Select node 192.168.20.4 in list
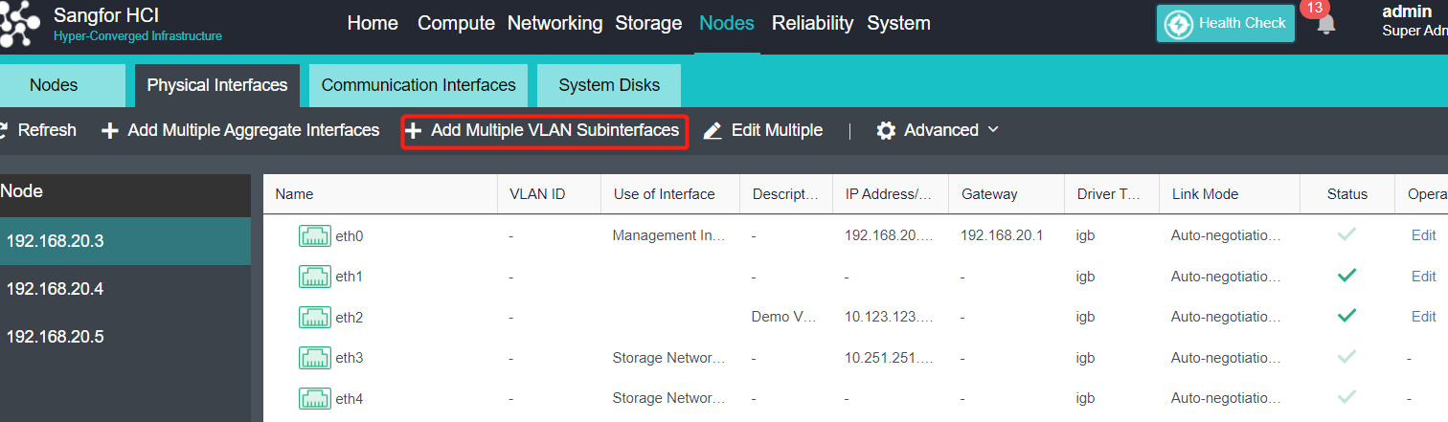Image resolution: width=1448 pixels, height=422 pixels. (x=55, y=288)
